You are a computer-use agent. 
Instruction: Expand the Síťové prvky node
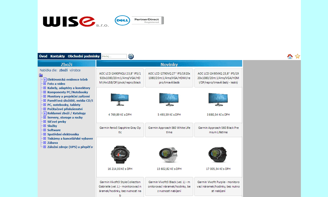45,122
